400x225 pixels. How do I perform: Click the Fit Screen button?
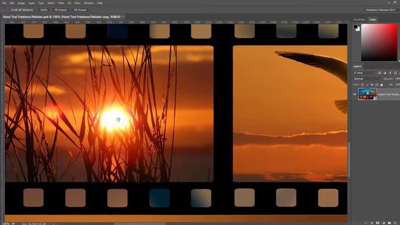click(61, 10)
